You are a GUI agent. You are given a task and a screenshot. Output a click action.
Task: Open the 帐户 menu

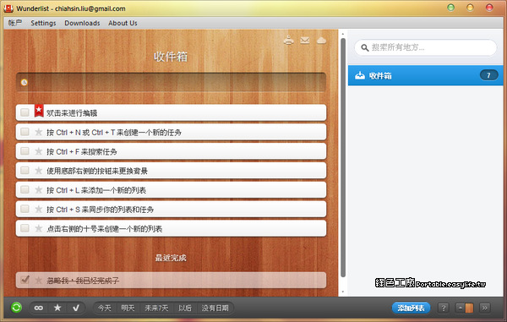pos(15,23)
